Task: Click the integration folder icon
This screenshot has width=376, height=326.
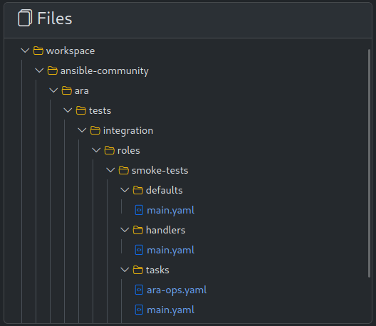Action: pyautogui.click(x=95, y=130)
